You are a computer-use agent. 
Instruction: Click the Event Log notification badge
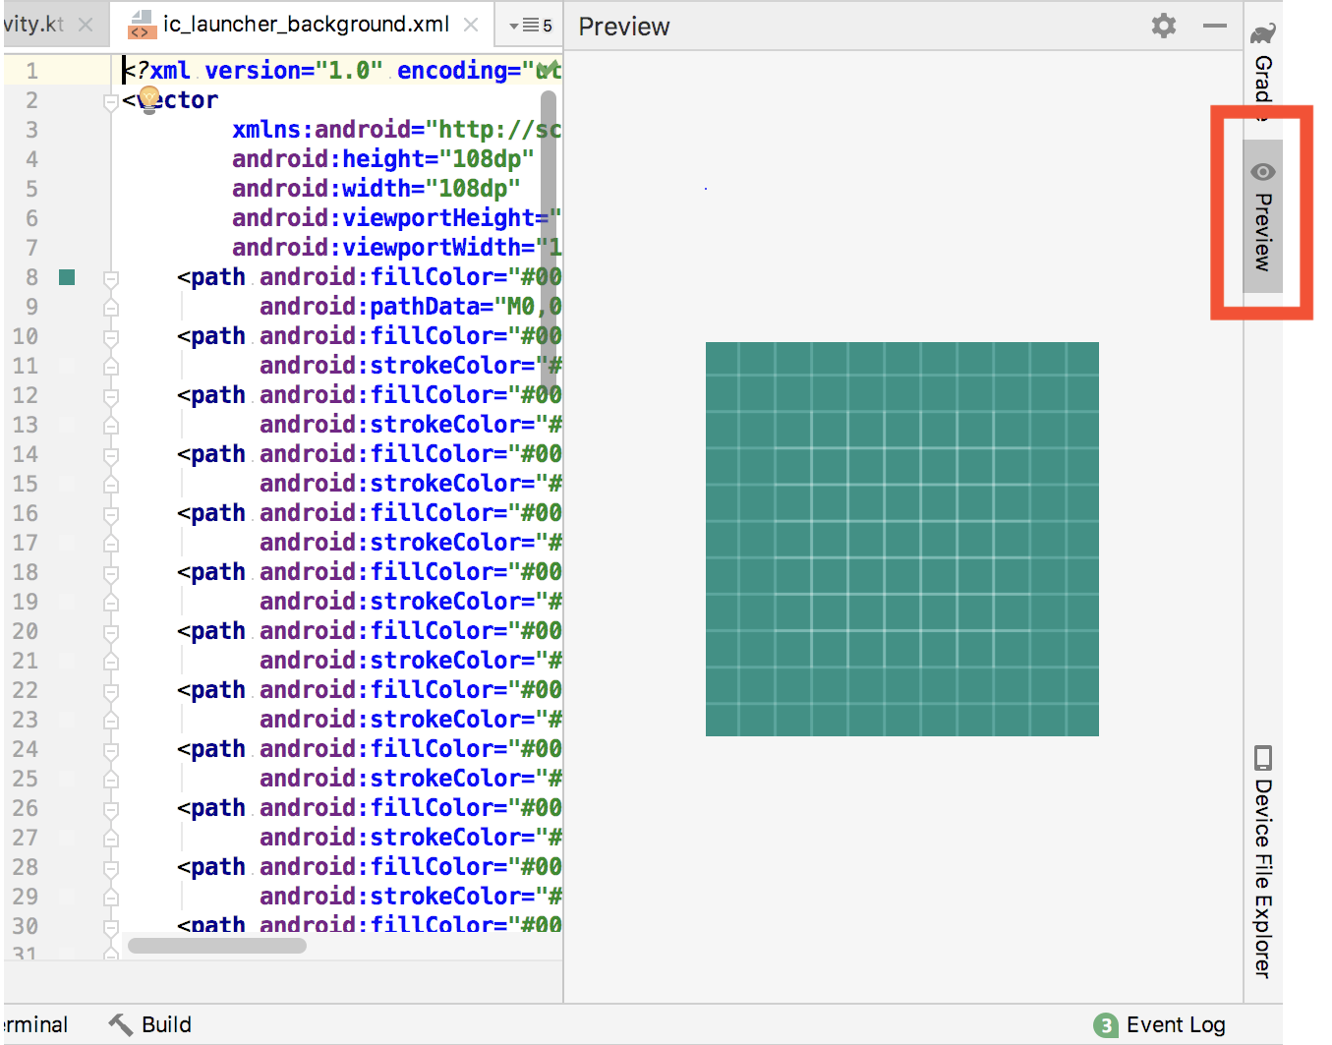[x=1106, y=1025]
